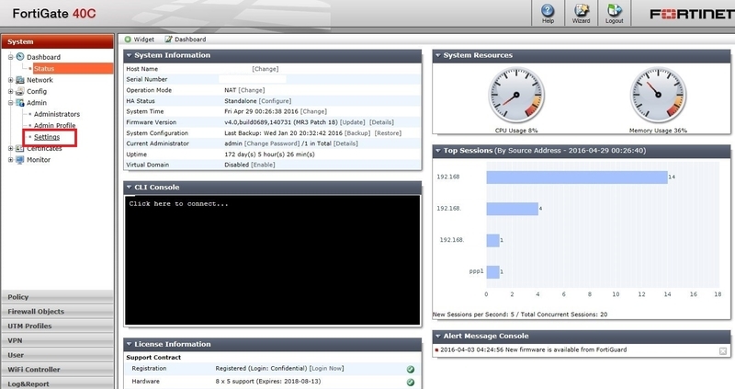Click Login Now link in Registration
The height and width of the screenshot is (389, 735).
pos(326,369)
